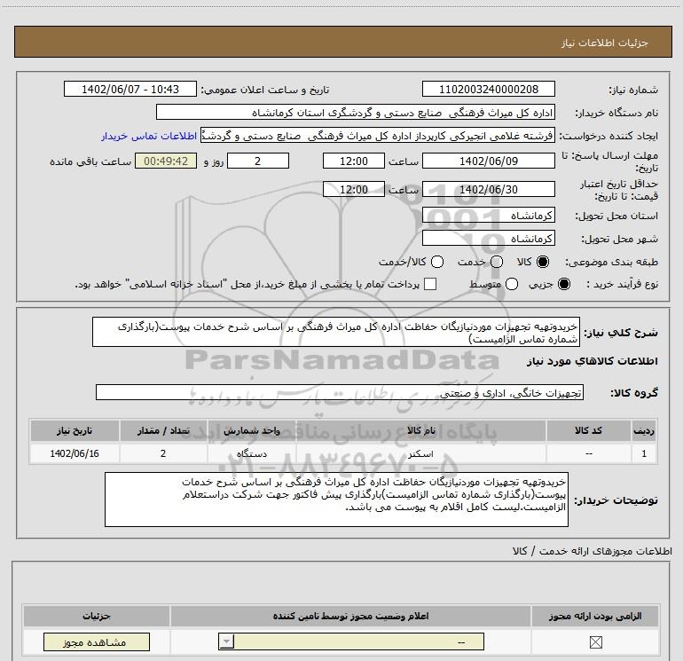Click the اطلاعات مجوزهای ارائه خدمت / کالا heading

[592, 551]
